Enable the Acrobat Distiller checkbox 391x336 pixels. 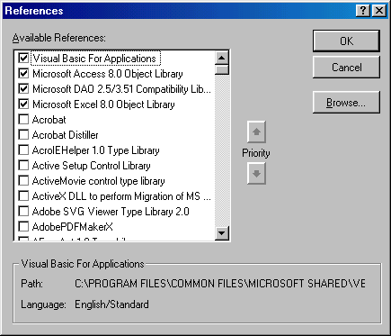23,134
